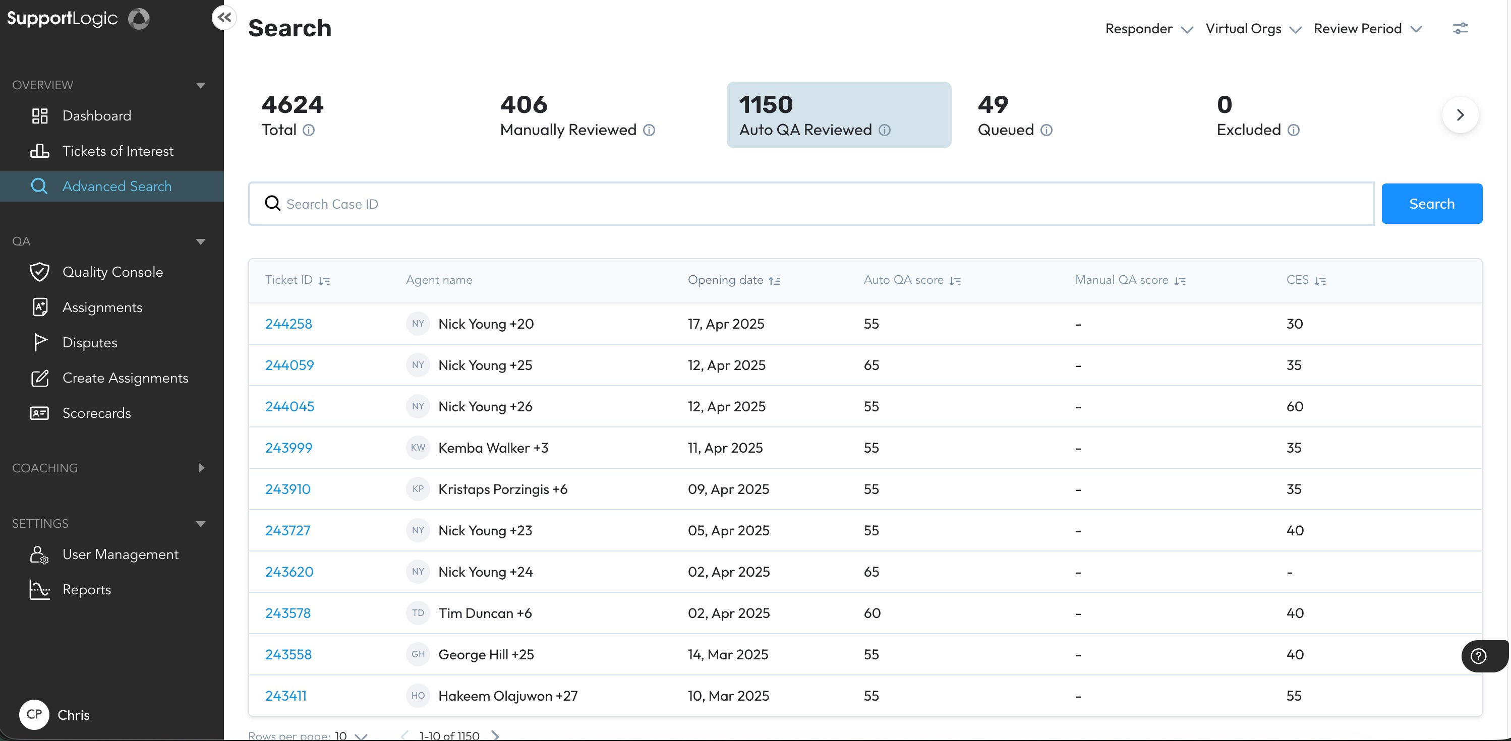
Task: Expand the COACHING sidebar section
Action: (x=201, y=468)
